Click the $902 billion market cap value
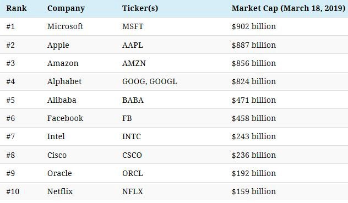The image size is (348, 203). point(254,26)
